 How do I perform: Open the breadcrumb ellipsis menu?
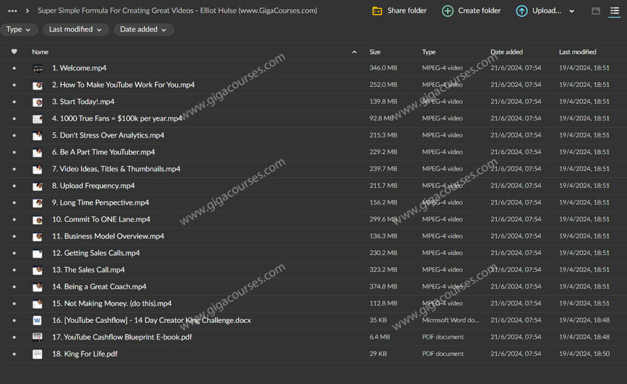click(12, 11)
